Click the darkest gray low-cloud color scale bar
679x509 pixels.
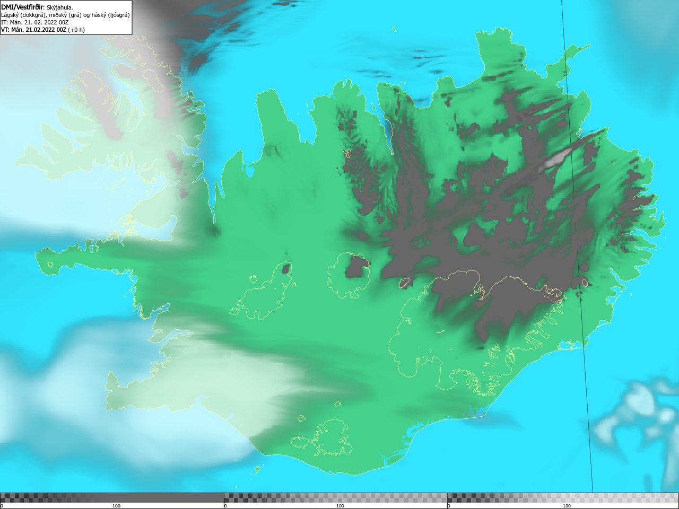tap(112, 497)
